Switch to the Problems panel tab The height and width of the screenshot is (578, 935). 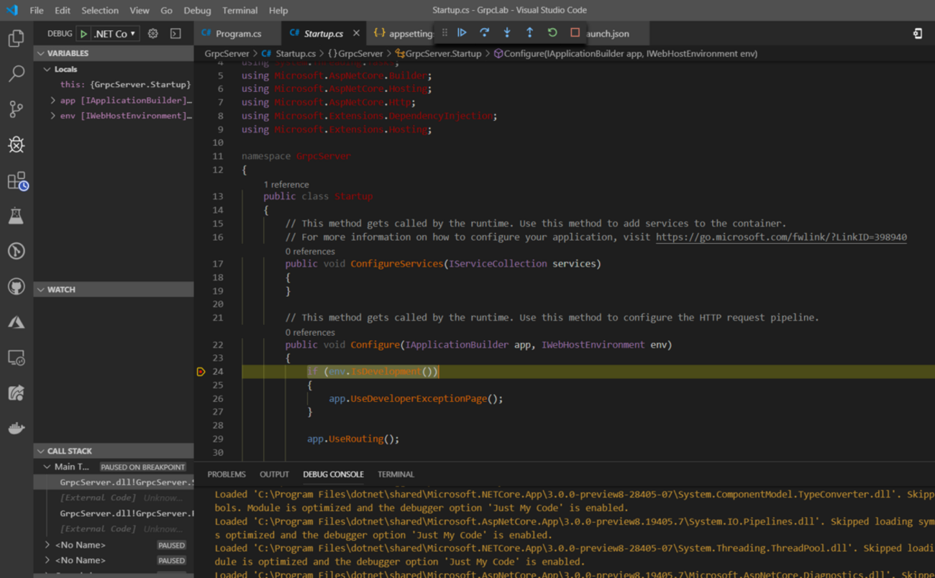pyautogui.click(x=226, y=474)
